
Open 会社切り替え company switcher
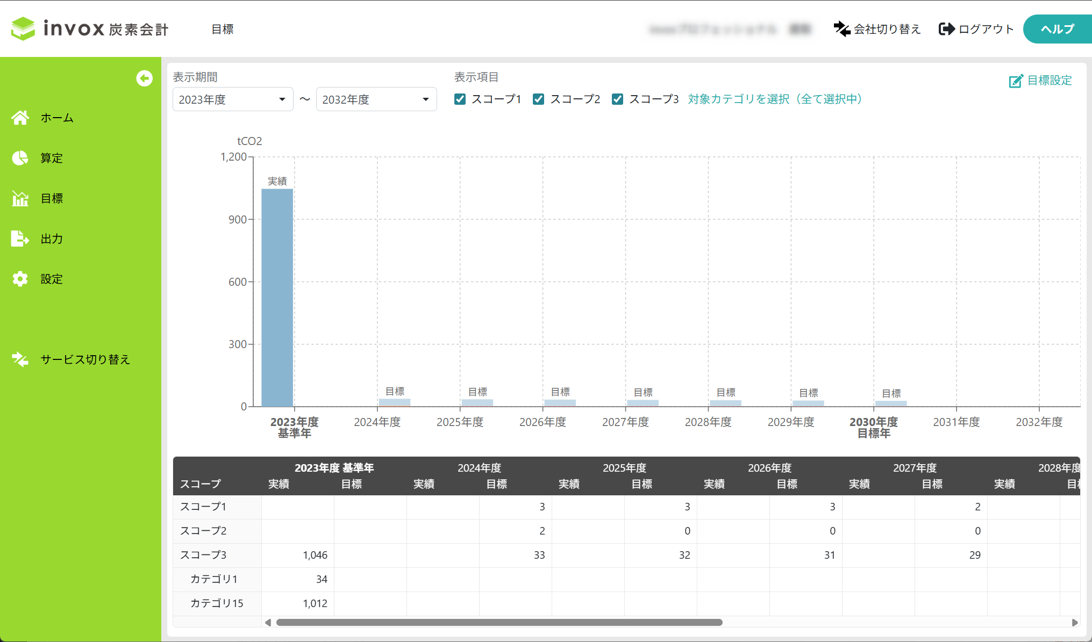(x=877, y=29)
